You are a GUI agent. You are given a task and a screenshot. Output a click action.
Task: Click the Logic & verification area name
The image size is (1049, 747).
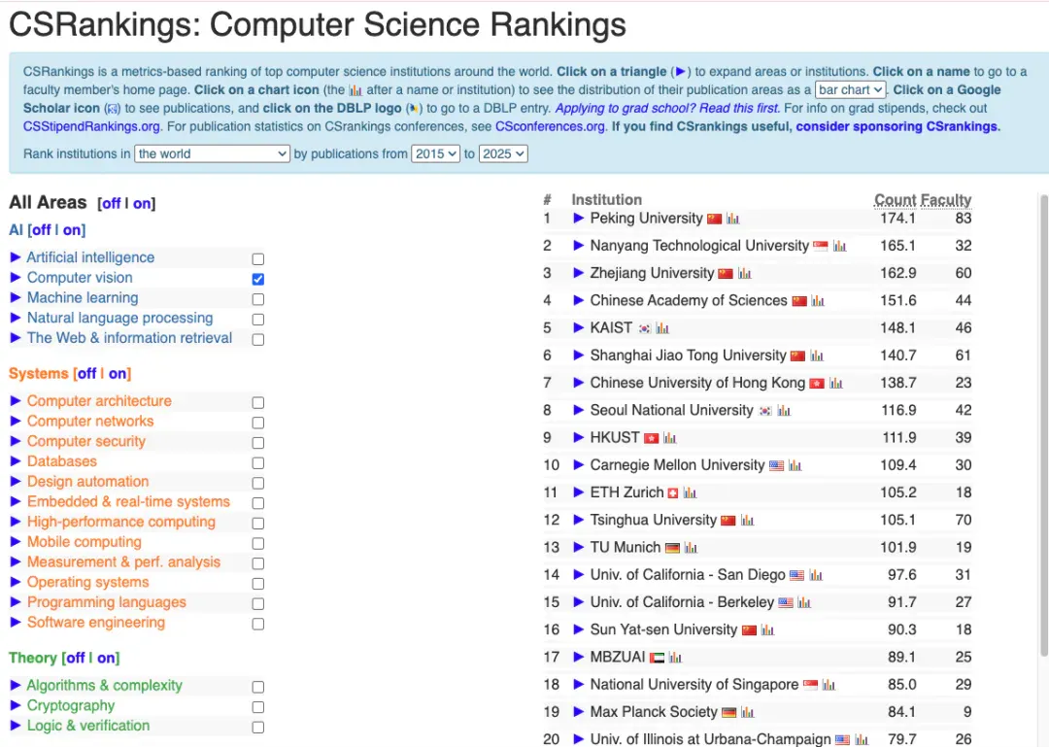[x=88, y=726]
